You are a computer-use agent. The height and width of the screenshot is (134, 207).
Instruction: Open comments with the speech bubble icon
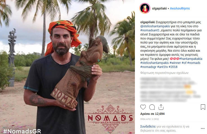coord(152,107)
